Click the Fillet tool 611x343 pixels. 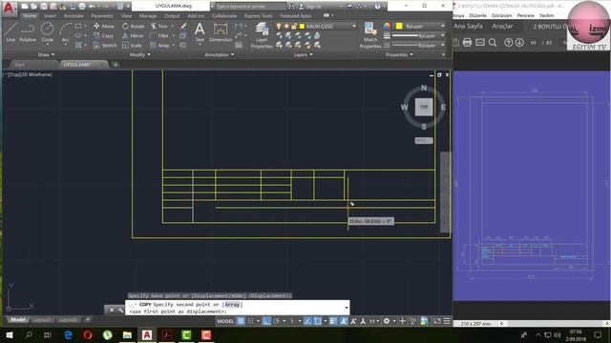pyautogui.click(x=159, y=36)
